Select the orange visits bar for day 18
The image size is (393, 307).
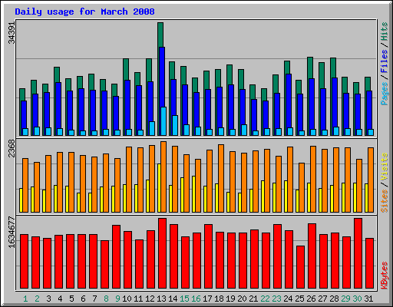(221, 178)
